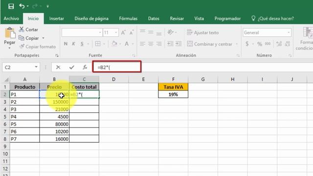Open the General number format dropdown
This screenshot has width=313, height=176.
289,33
